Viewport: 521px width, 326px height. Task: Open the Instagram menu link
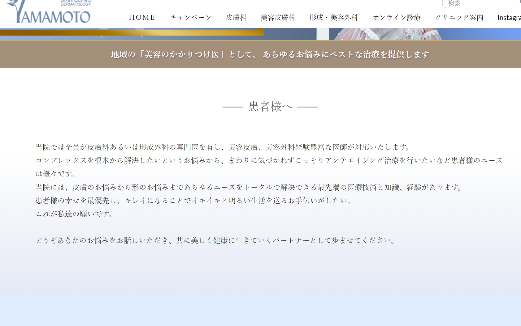point(509,18)
